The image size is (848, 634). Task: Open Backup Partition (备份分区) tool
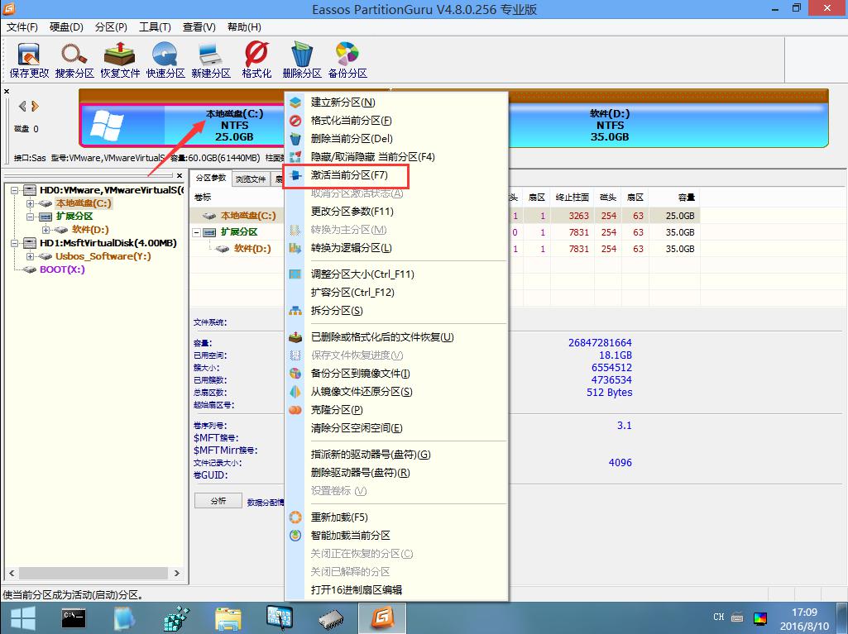[347, 60]
